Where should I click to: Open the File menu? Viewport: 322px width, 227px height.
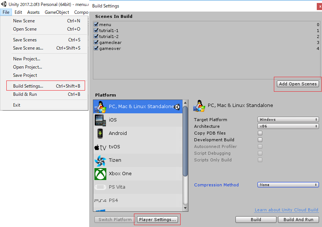tap(6, 12)
